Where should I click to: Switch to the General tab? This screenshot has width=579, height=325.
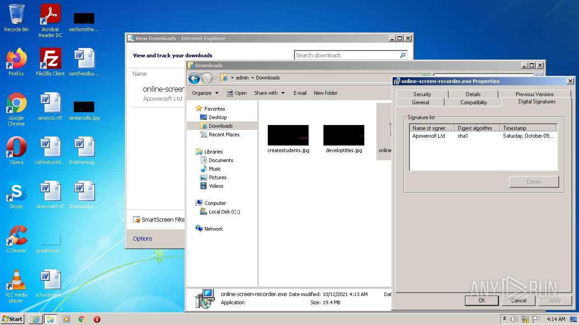421,102
